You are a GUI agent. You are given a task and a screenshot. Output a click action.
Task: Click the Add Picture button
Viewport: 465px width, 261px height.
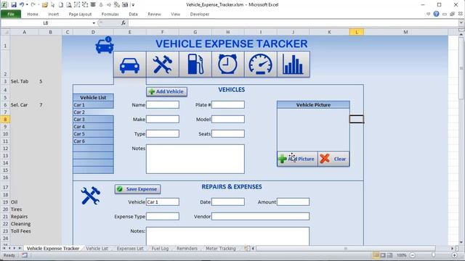(297, 159)
